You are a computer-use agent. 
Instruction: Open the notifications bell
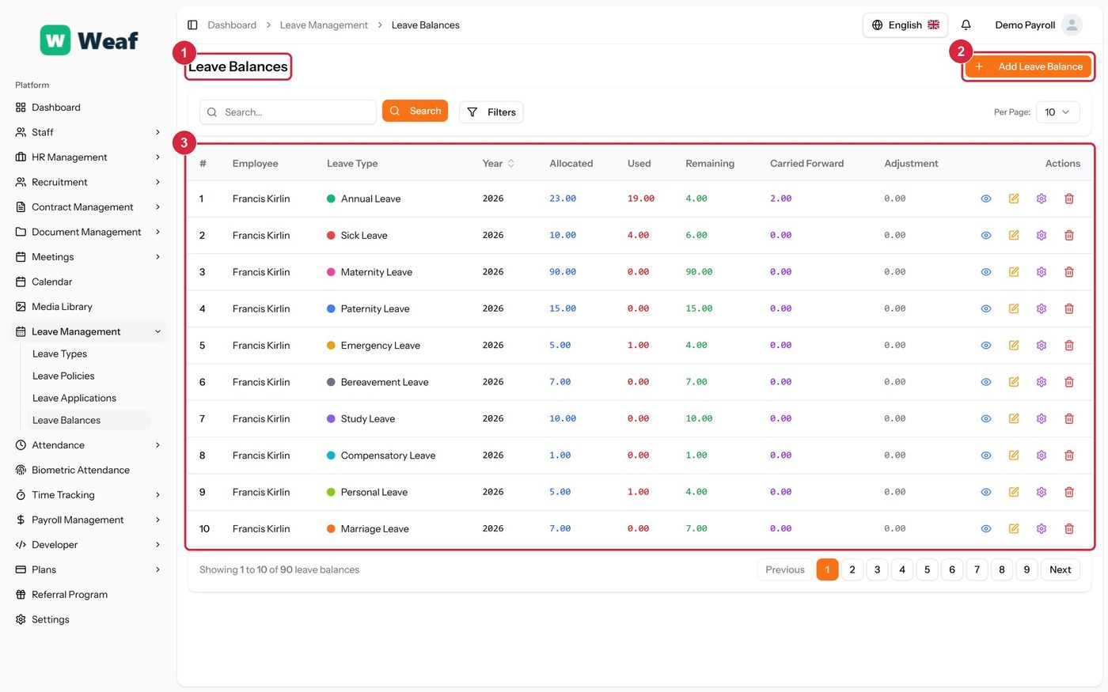966,25
